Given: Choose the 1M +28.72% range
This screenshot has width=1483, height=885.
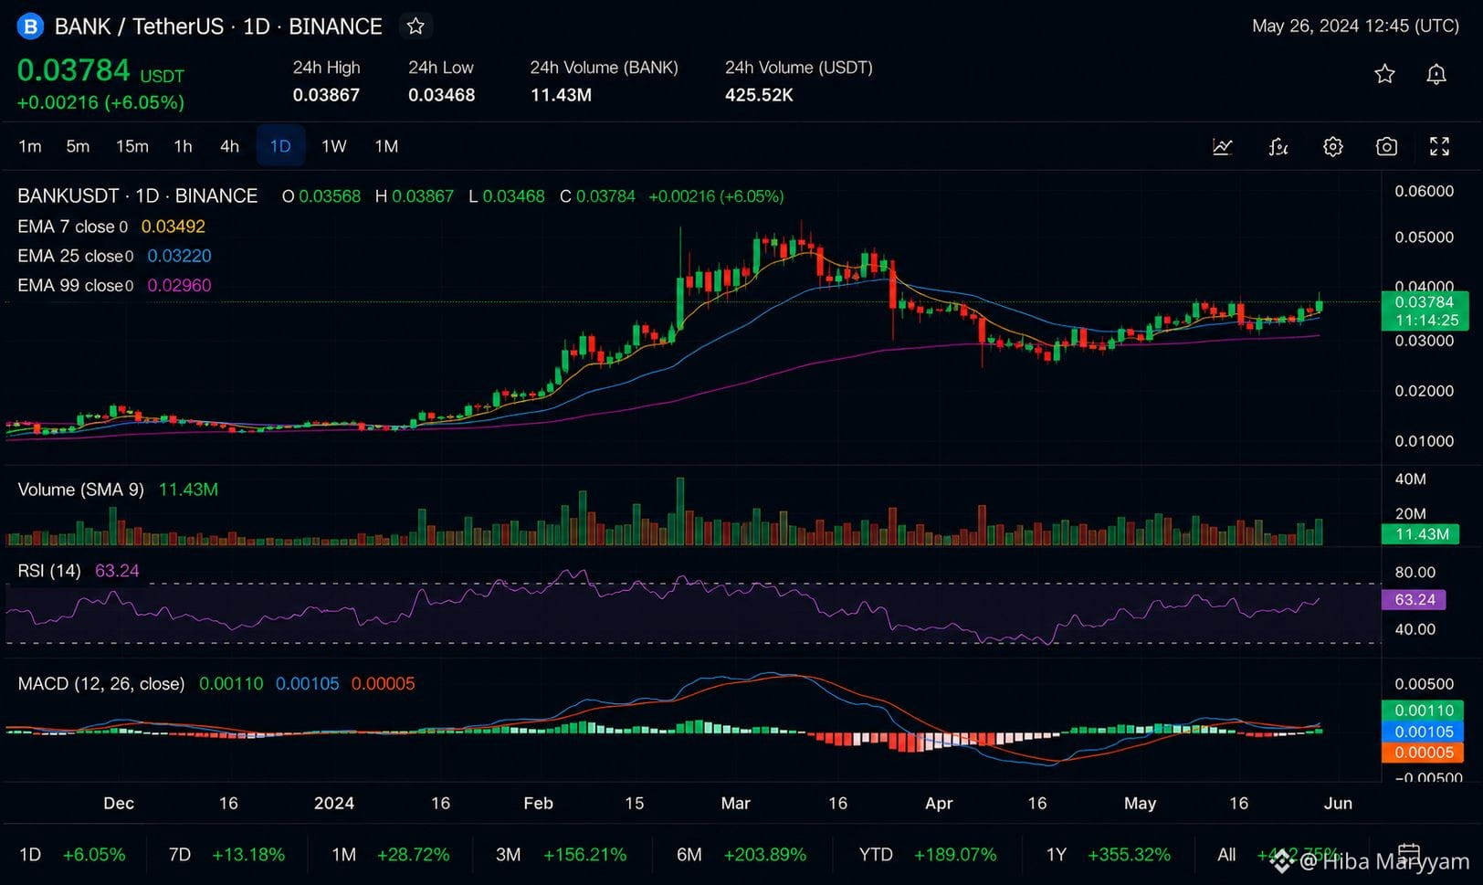Looking at the screenshot, I should (x=390, y=855).
